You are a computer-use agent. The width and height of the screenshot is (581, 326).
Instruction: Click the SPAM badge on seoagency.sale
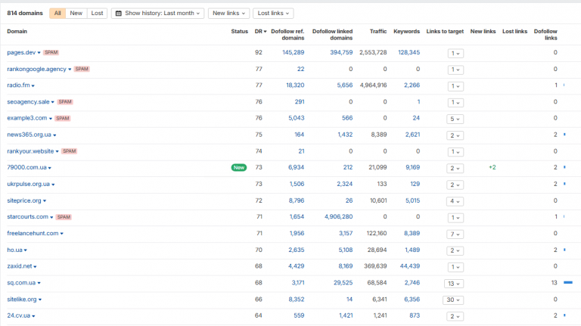tap(65, 102)
